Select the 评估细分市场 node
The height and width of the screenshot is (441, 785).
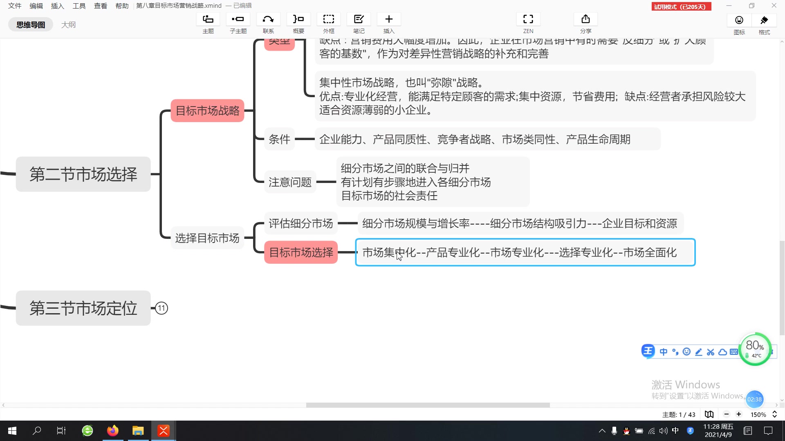301,223
